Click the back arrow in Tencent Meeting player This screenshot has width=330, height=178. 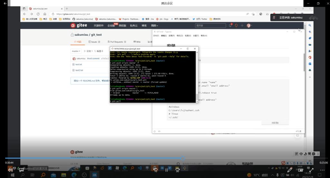tap(5, 3)
